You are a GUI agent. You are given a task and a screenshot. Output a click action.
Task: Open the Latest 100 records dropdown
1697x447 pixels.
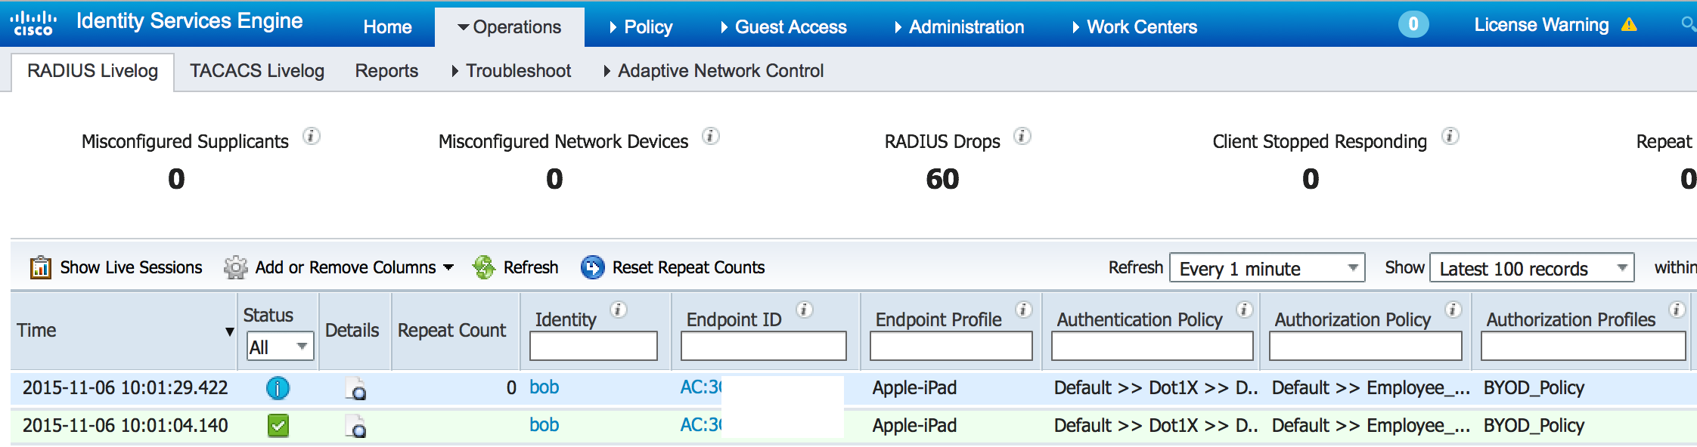pos(1531,268)
